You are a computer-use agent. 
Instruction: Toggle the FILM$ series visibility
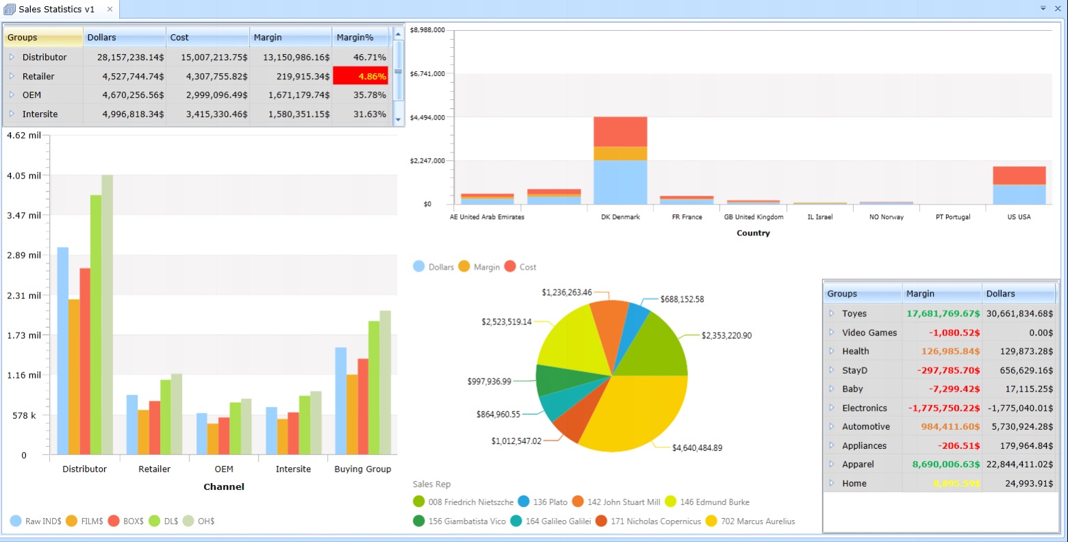[72, 521]
